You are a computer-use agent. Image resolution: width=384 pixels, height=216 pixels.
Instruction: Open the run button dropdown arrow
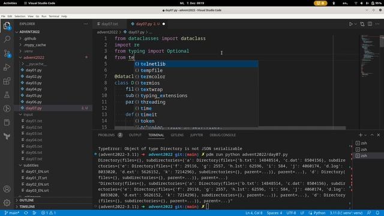pyautogui.click(x=356, y=24)
